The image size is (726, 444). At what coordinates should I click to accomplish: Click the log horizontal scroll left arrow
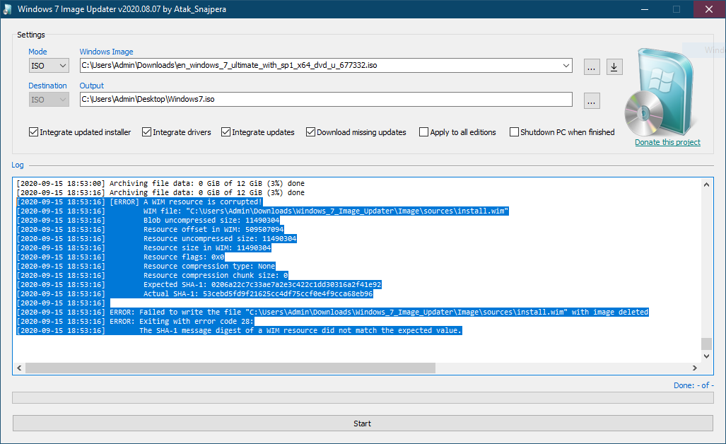19,368
